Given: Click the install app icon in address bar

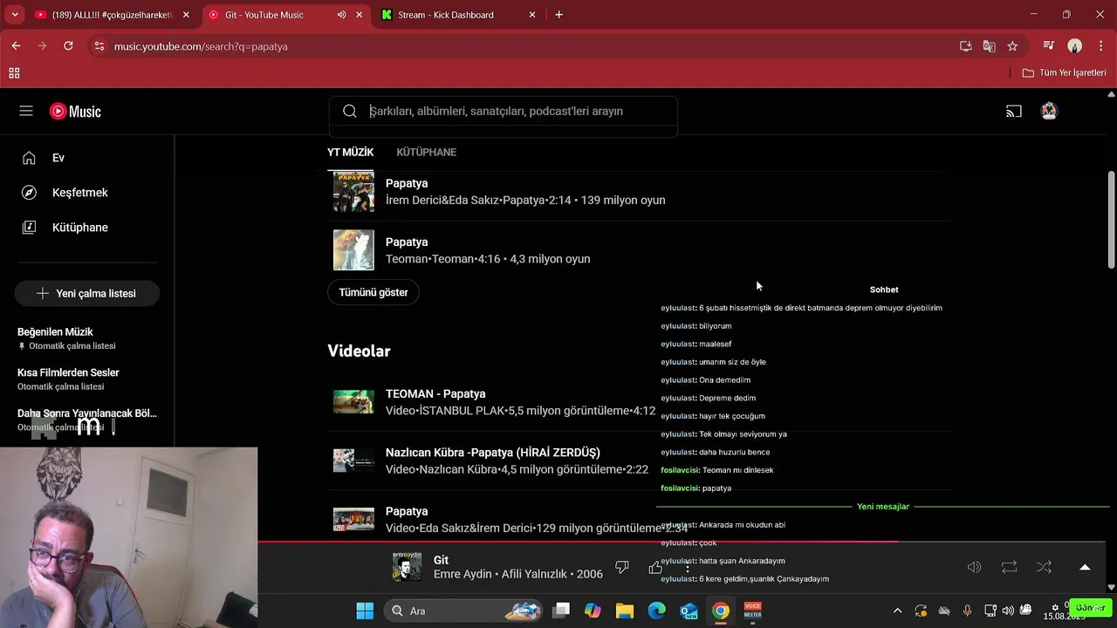Looking at the screenshot, I should pos(965,46).
